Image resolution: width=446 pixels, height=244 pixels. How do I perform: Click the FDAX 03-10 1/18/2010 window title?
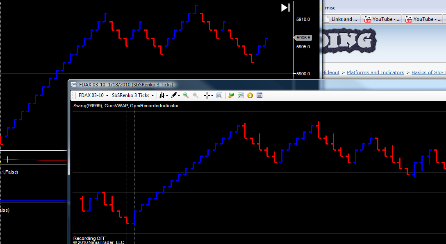click(126, 85)
